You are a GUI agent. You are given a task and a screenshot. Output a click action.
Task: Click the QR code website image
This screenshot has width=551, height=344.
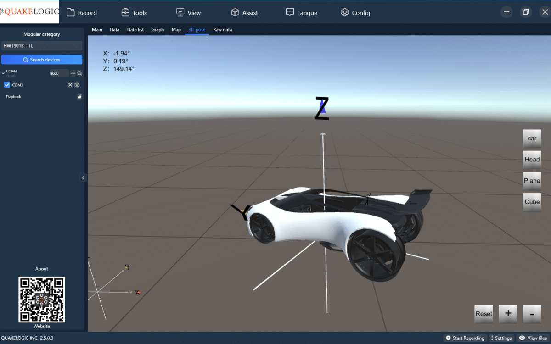41,300
